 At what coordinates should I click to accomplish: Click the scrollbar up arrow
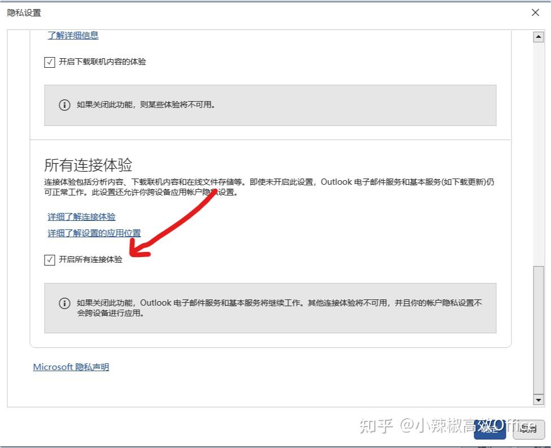(x=537, y=37)
